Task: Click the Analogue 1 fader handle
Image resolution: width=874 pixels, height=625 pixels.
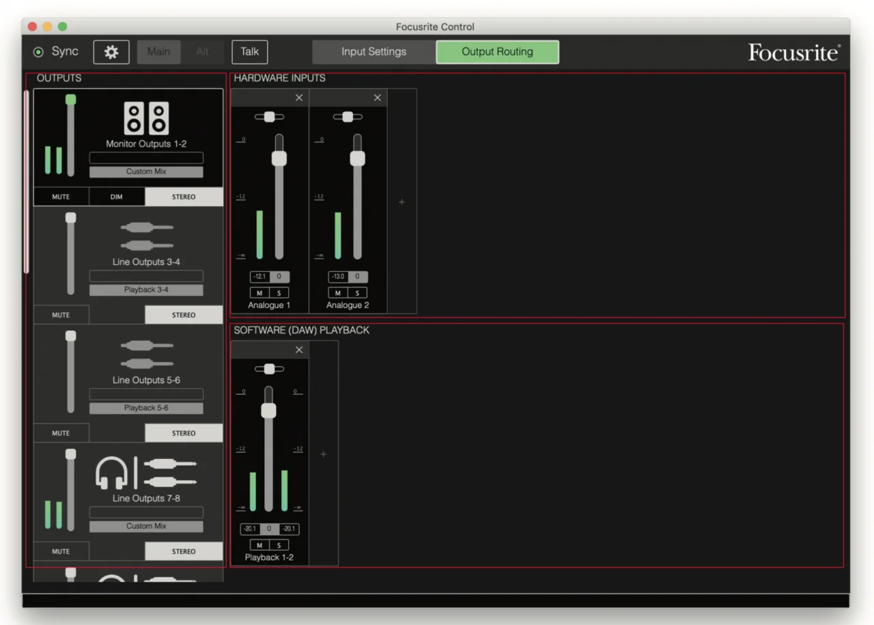Action: coord(279,158)
